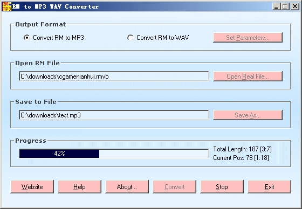Show the About dialog
Screen dimensions: 302x209
click(127, 187)
